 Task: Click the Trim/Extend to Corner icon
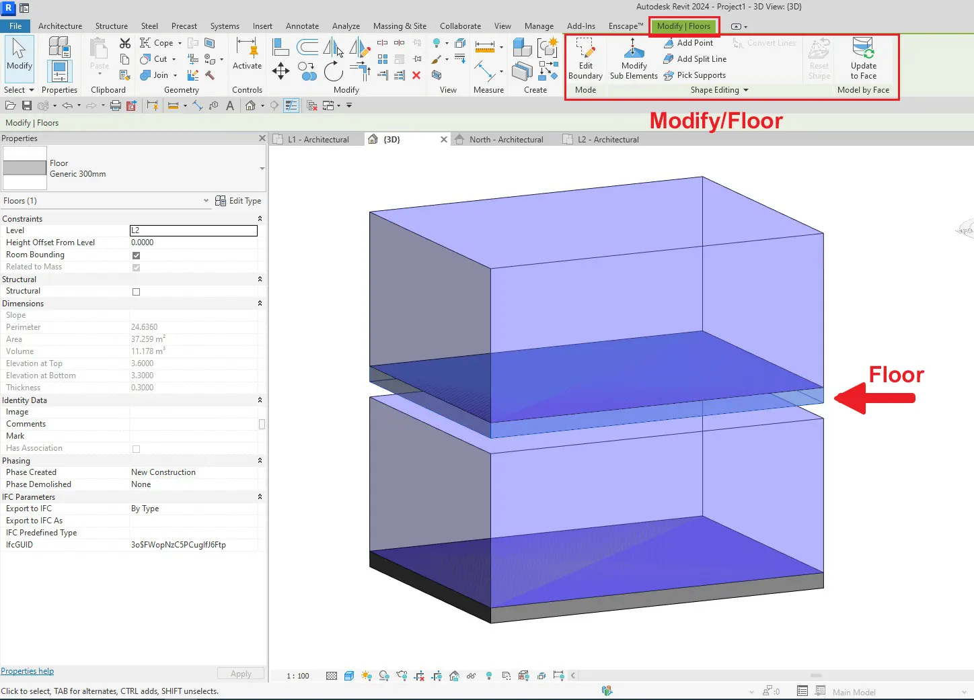360,71
